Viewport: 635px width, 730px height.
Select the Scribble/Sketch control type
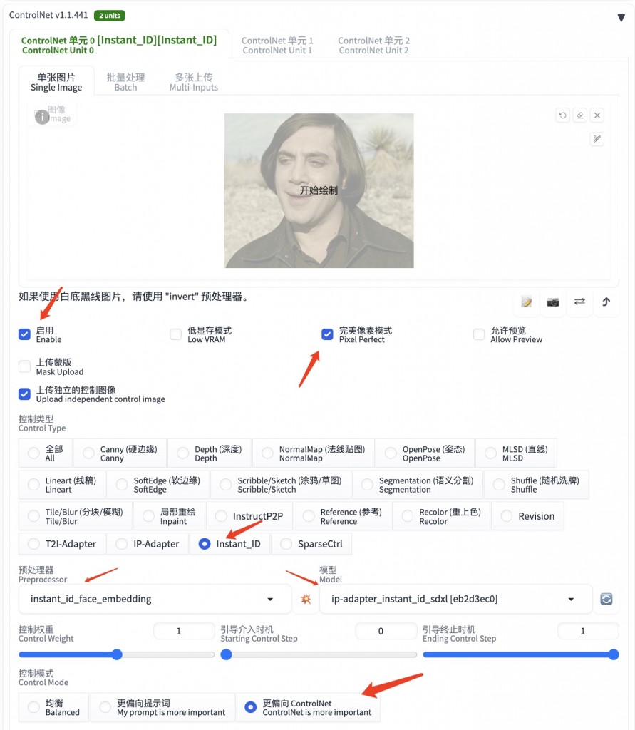coord(281,485)
